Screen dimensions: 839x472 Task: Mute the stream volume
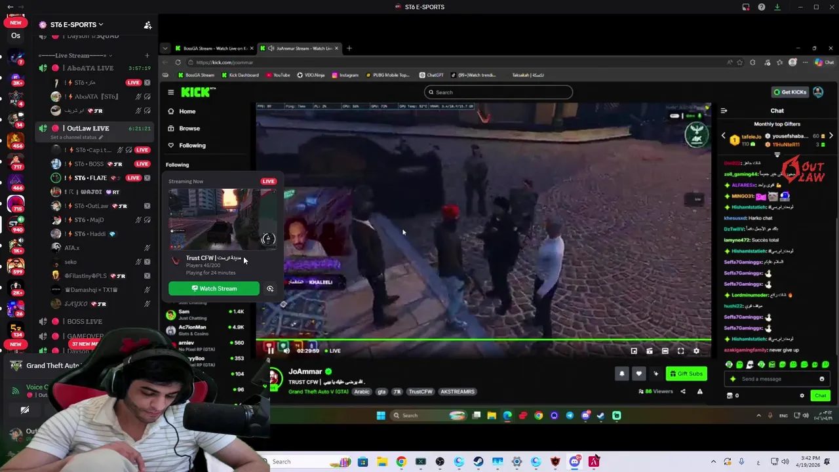tap(286, 351)
